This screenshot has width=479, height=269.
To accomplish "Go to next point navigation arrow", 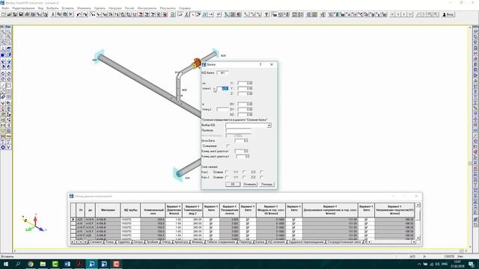I will (404, 14).
